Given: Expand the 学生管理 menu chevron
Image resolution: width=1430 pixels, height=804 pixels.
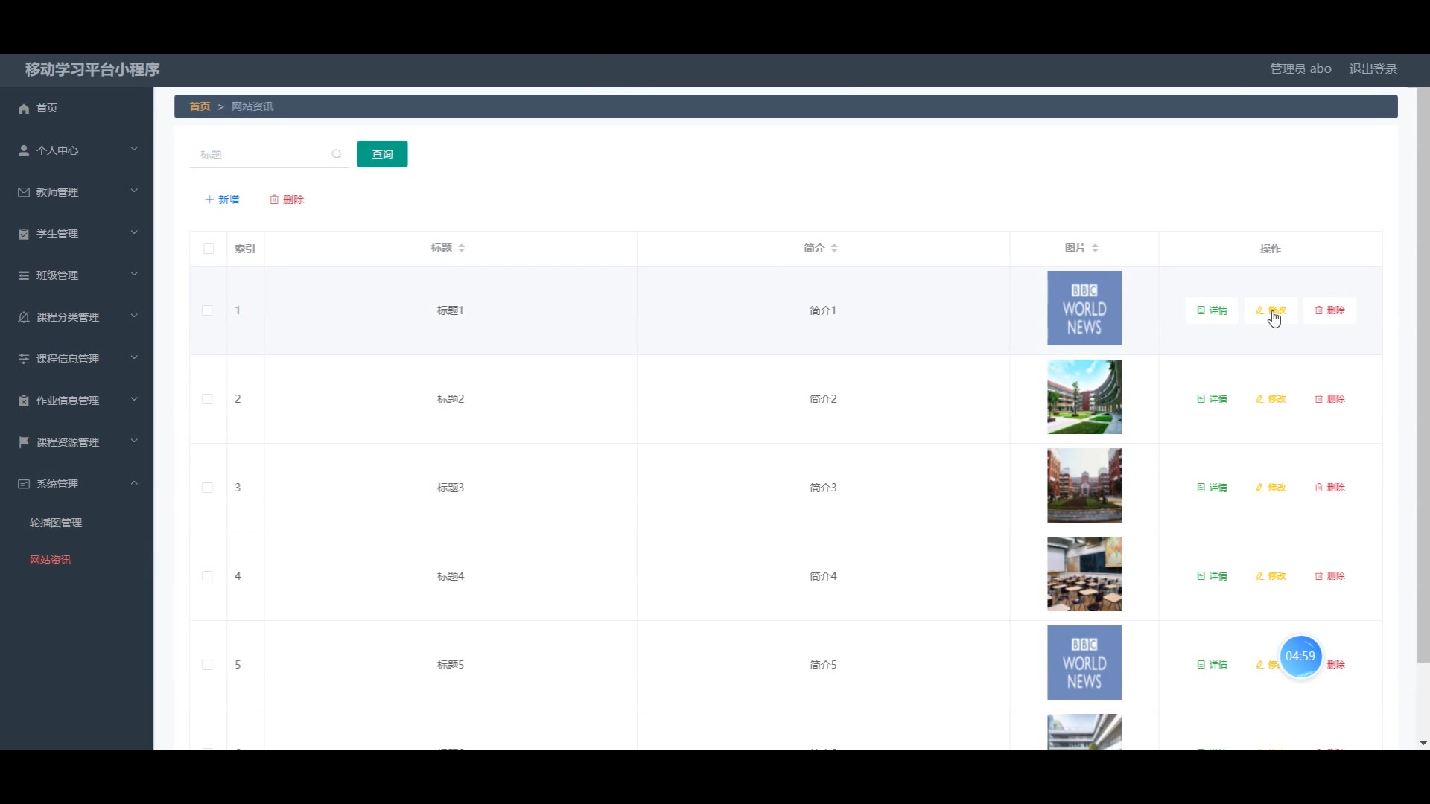Looking at the screenshot, I should pyautogui.click(x=134, y=233).
